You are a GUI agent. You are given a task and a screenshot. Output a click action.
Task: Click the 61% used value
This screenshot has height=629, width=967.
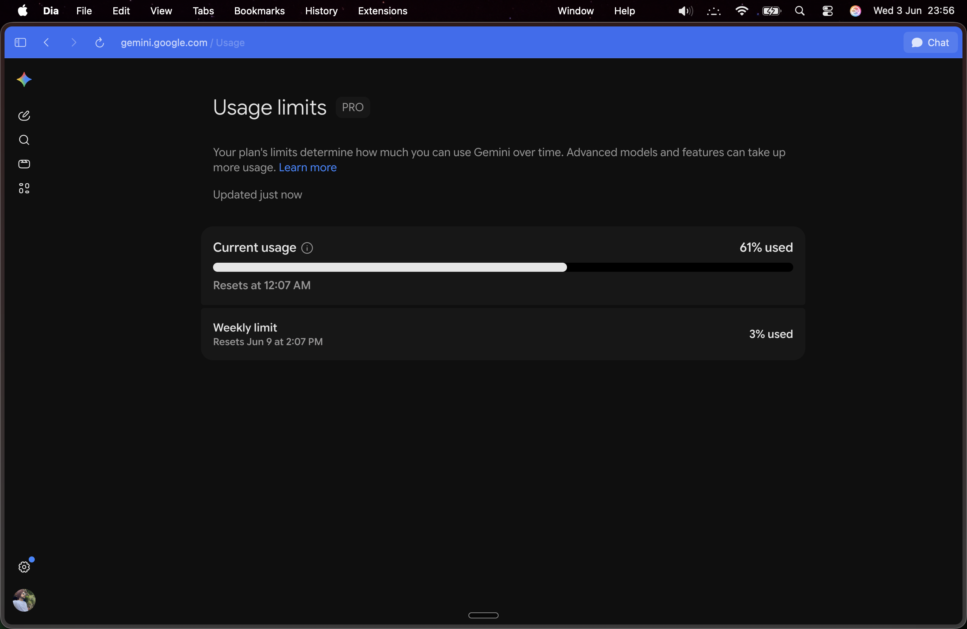(x=766, y=247)
